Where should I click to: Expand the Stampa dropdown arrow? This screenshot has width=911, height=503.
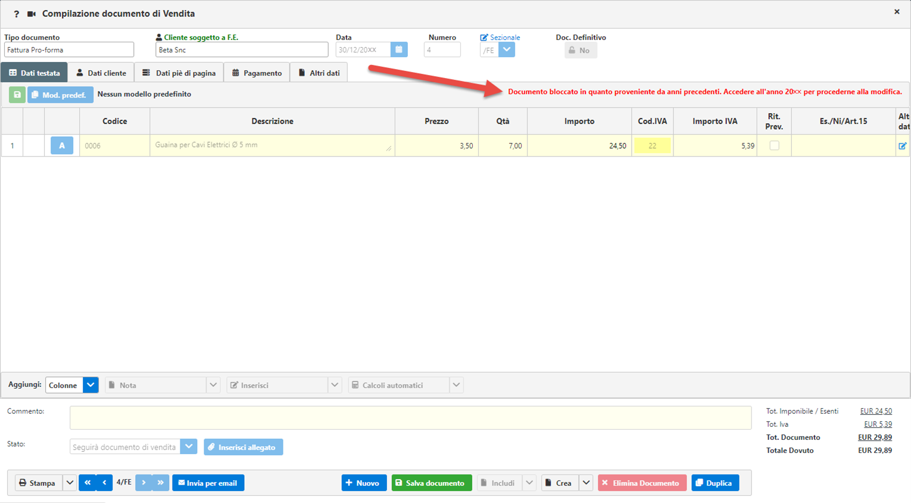point(70,483)
